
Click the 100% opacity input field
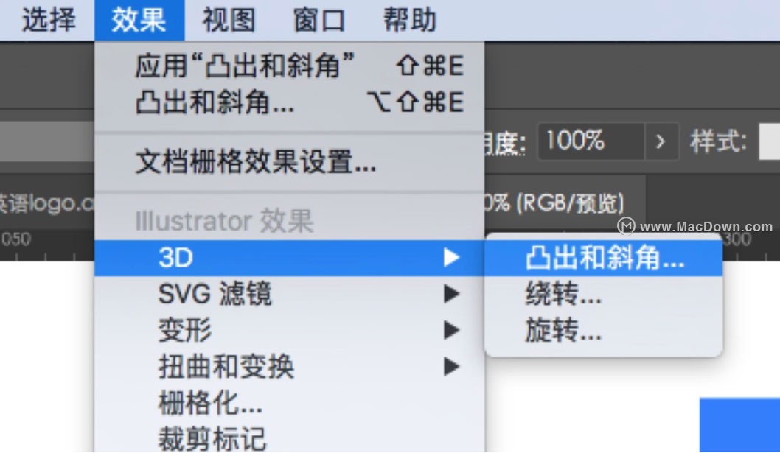click(591, 141)
